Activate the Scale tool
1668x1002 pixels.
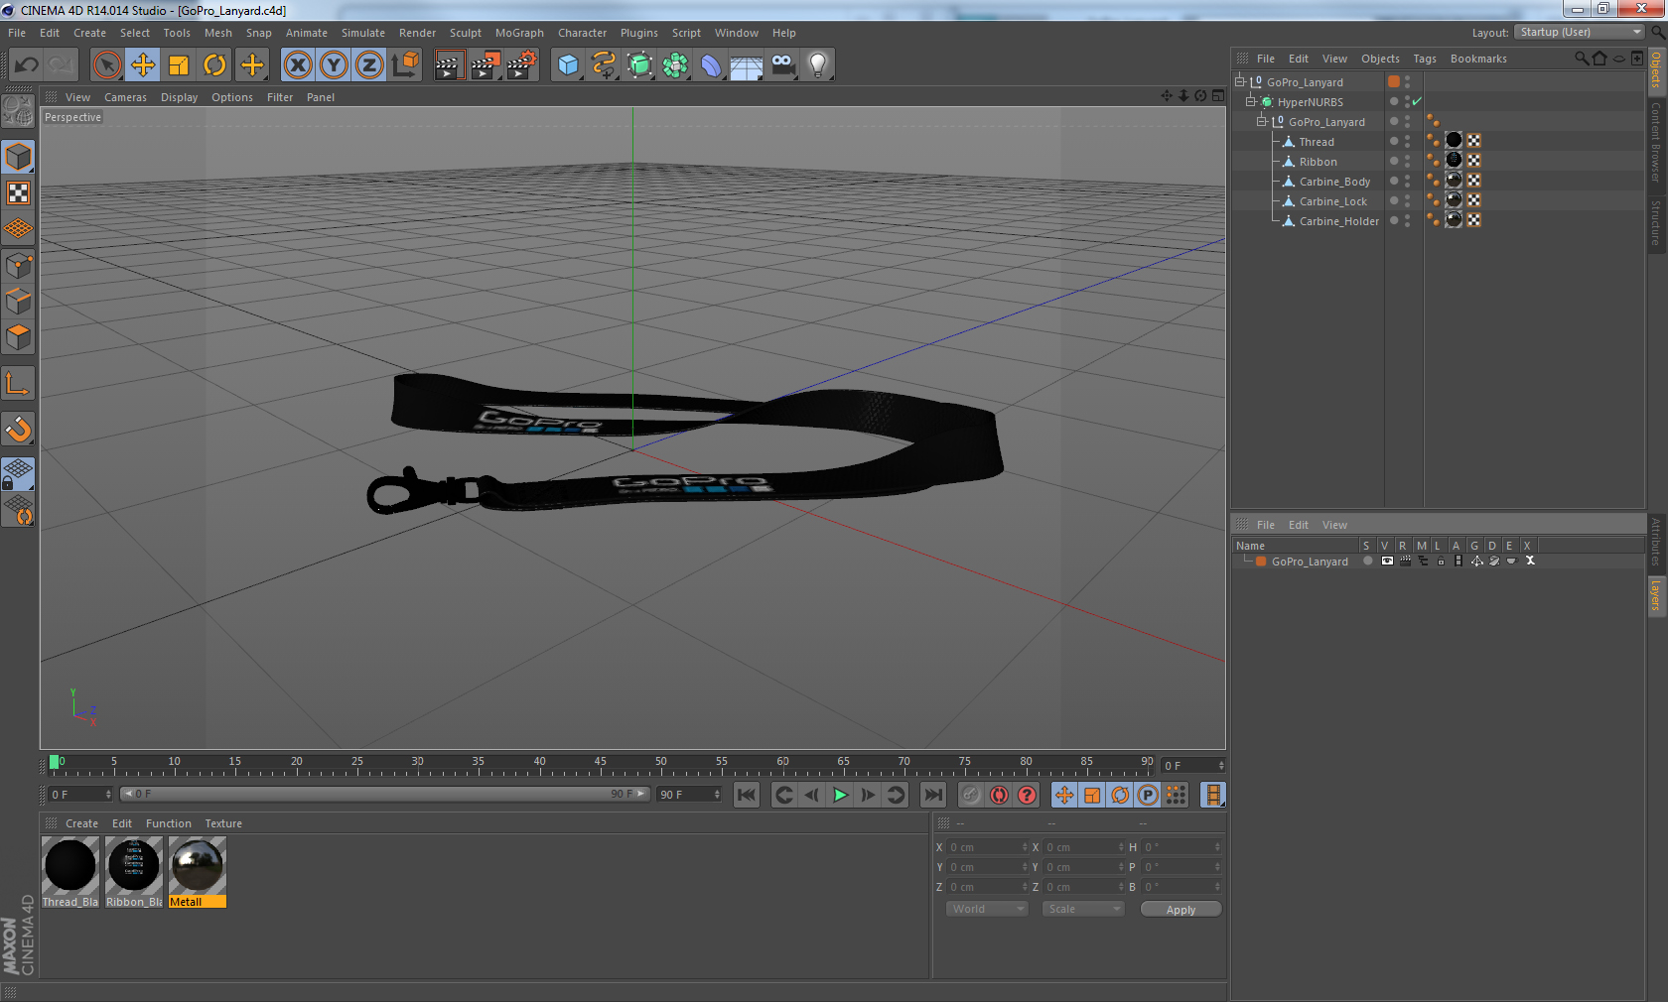(x=179, y=65)
